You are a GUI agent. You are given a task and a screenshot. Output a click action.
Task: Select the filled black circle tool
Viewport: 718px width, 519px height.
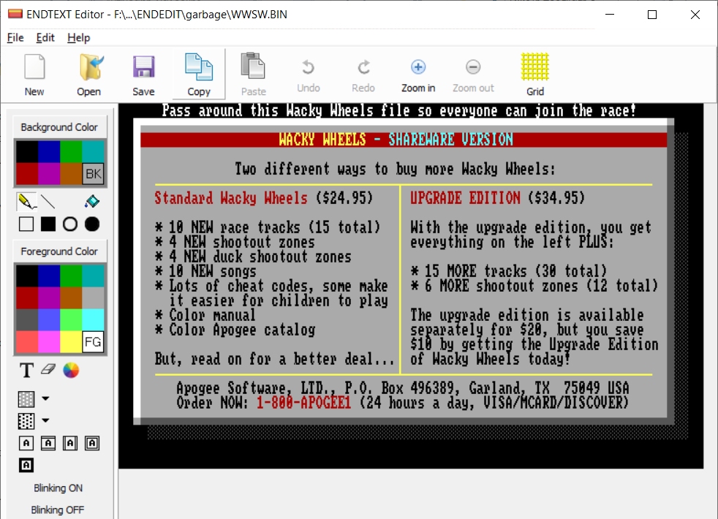tap(92, 224)
